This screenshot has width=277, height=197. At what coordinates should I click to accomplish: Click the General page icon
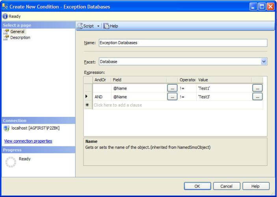(6, 32)
